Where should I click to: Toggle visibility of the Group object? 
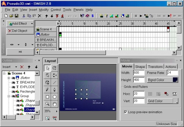(13, 96)
